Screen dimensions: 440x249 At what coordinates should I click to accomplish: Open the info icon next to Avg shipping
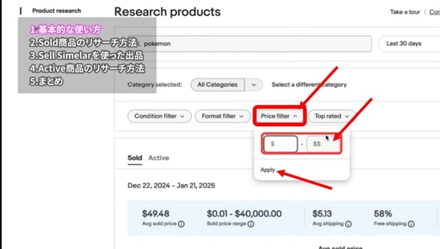(x=348, y=224)
